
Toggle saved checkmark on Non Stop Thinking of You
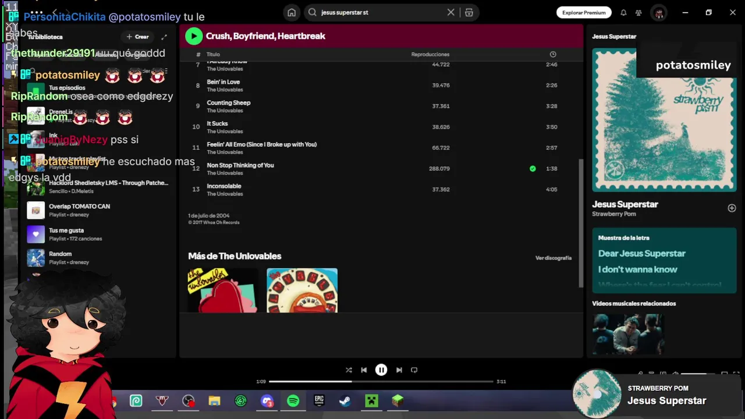click(533, 169)
